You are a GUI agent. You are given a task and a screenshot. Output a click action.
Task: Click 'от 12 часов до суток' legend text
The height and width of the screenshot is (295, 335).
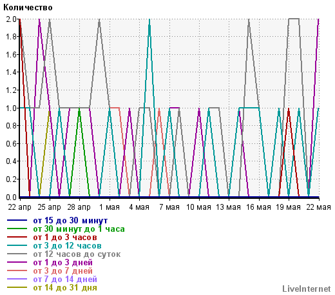pos(77,254)
